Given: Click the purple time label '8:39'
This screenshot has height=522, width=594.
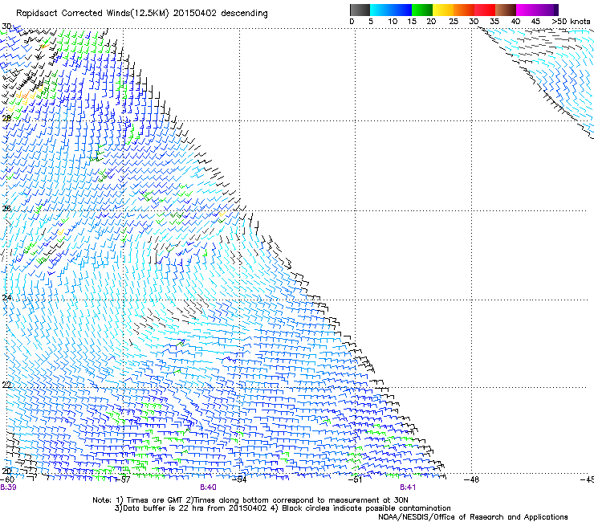Looking at the screenshot, I should click(x=8, y=487).
